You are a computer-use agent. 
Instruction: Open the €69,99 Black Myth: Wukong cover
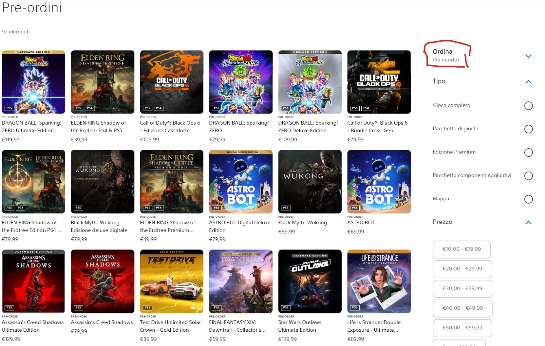tap(310, 182)
